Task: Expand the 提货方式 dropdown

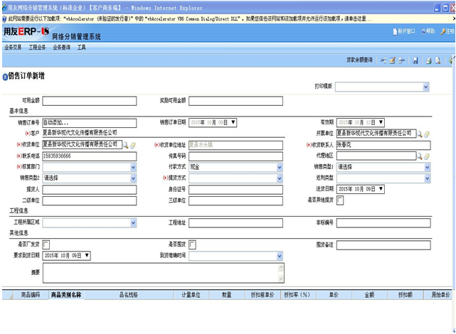Action: pos(280,178)
